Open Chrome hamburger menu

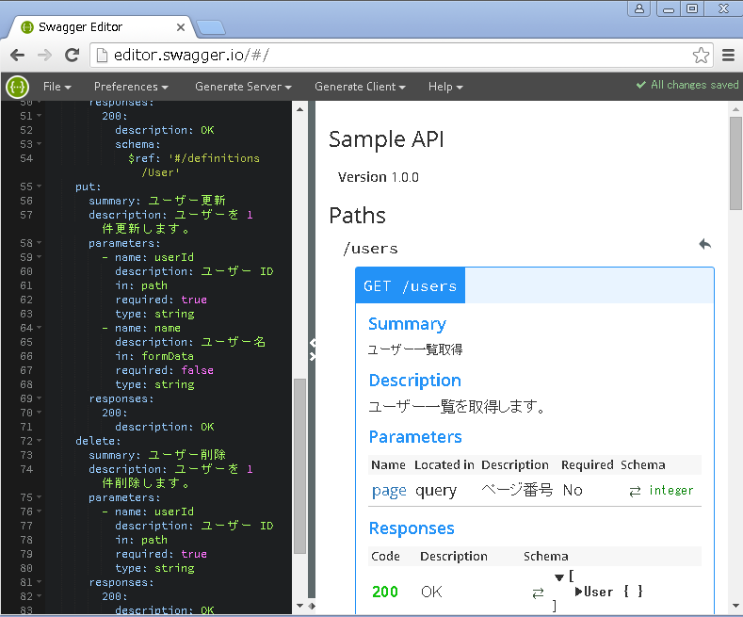(728, 56)
